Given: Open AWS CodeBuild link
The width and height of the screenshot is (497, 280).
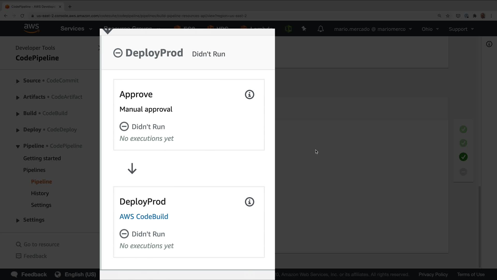Looking at the screenshot, I should point(144,216).
